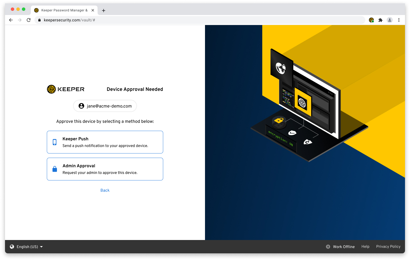Choose the Admin Approval option
The height and width of the screenshot is (260, 410).
[105, 169]
